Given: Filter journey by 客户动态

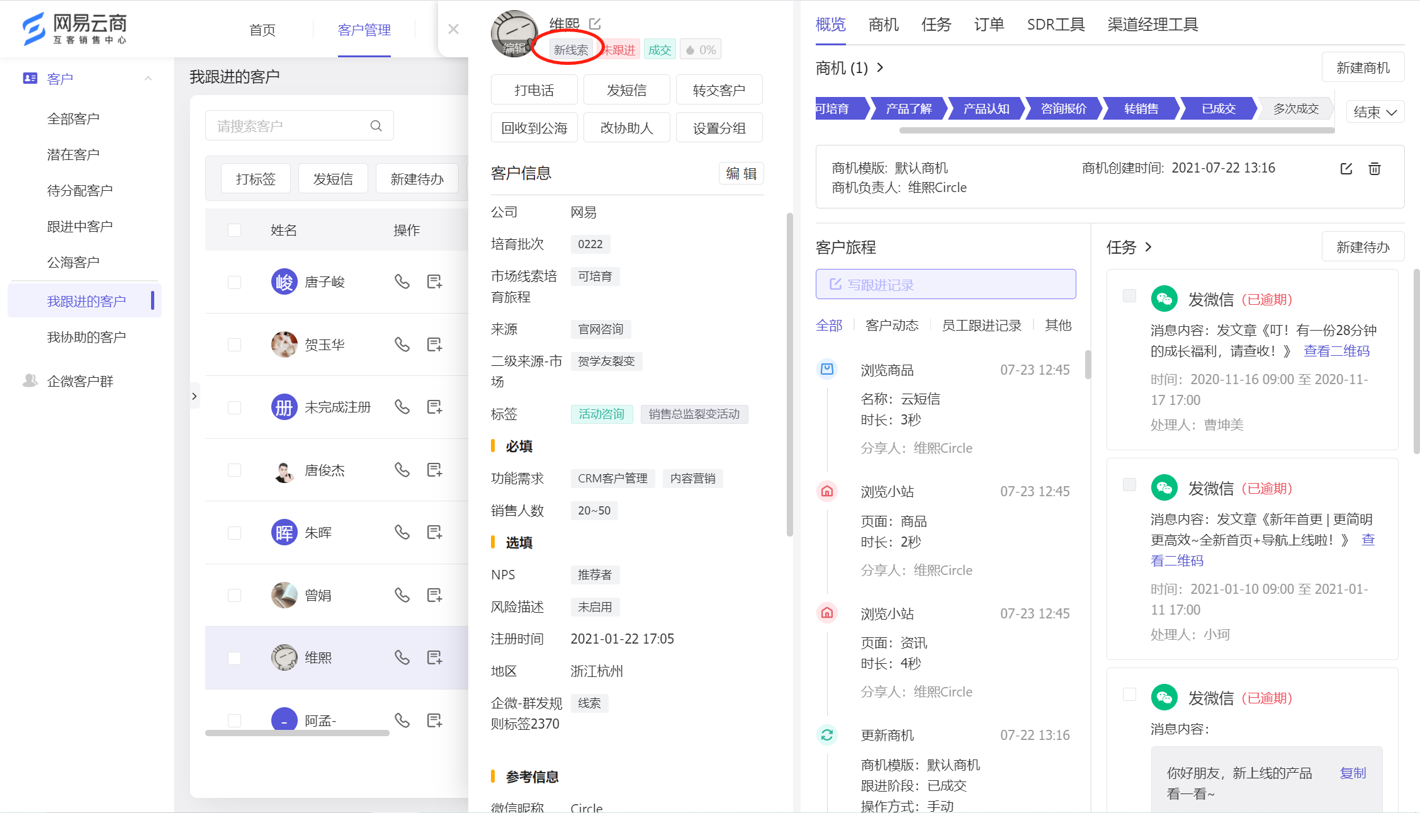Looking at the screenshot, I should (892, 325).
